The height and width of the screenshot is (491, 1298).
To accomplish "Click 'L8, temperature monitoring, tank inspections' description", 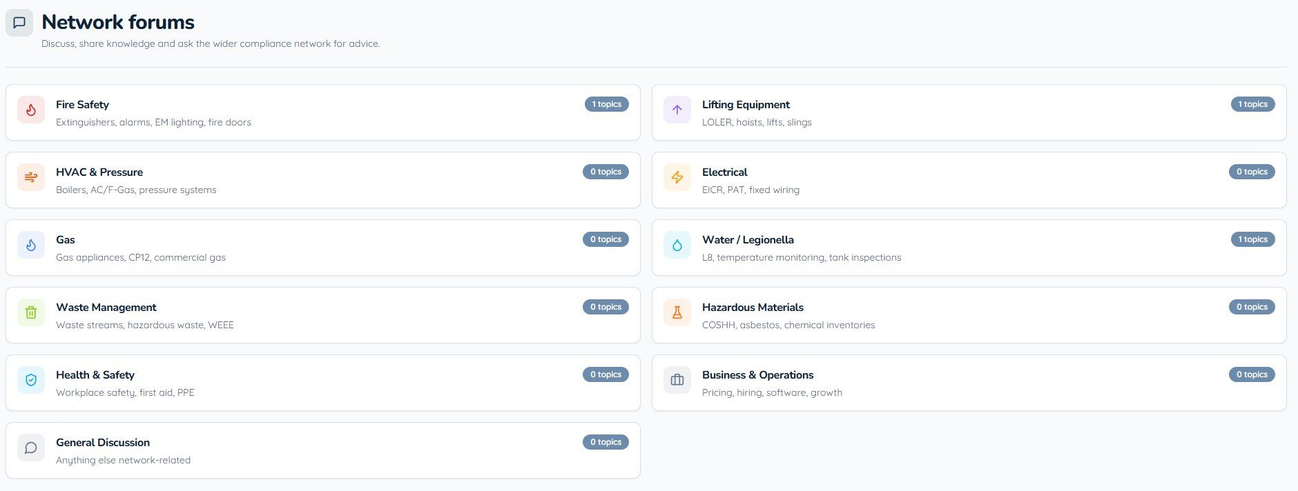I will point(802,257).
